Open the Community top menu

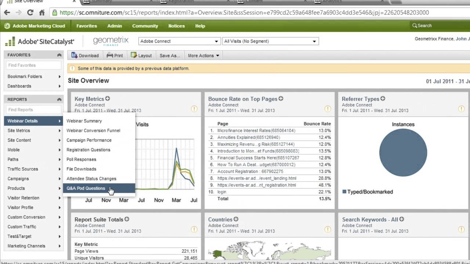(145, 26)
